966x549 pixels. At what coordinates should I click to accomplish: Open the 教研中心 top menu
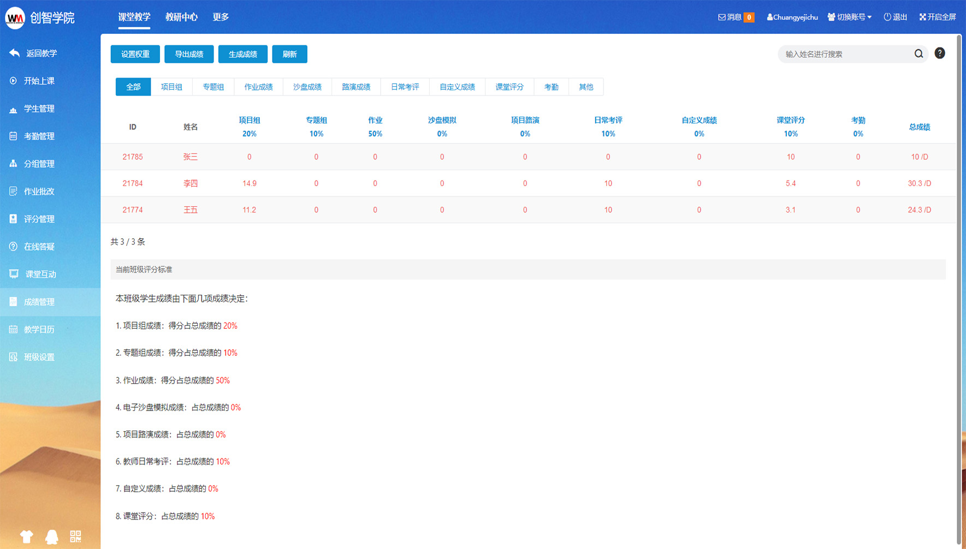point(181,17)
